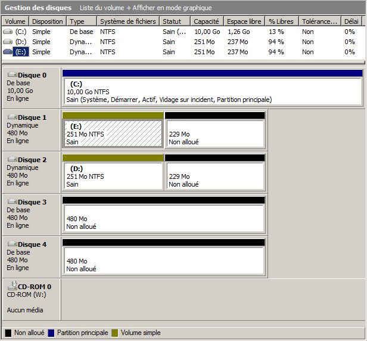Select the (E:) 251 Mo NTFS partition
The height and width of the screenshot is (341, 367).
click(x=112, y=134)
